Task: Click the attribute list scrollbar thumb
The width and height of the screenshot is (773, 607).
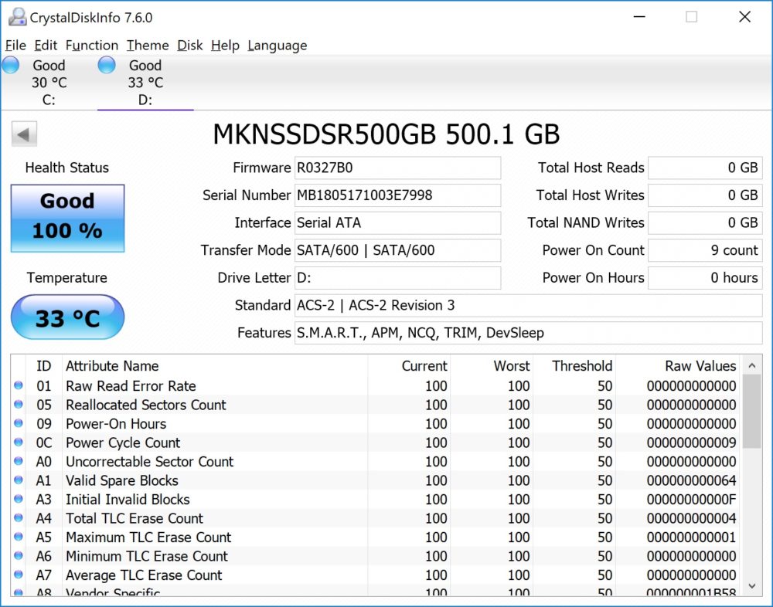Action: click(752, 412)
